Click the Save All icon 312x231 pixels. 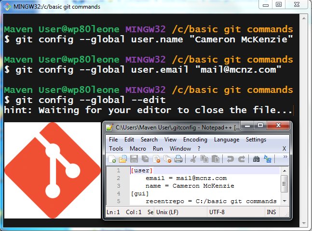(x=145, y=159)
